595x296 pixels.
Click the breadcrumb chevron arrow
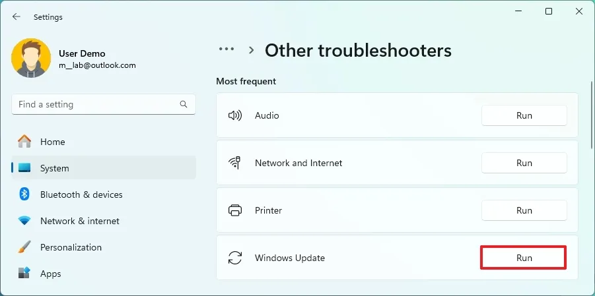click(251, 50)
